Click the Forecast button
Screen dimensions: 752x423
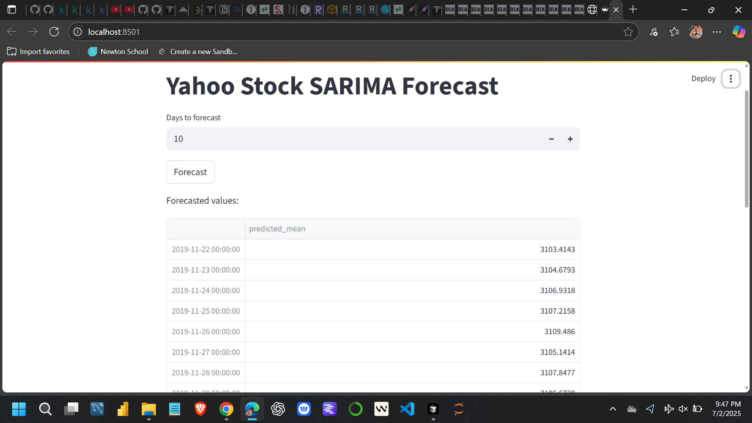pos(190,172)
